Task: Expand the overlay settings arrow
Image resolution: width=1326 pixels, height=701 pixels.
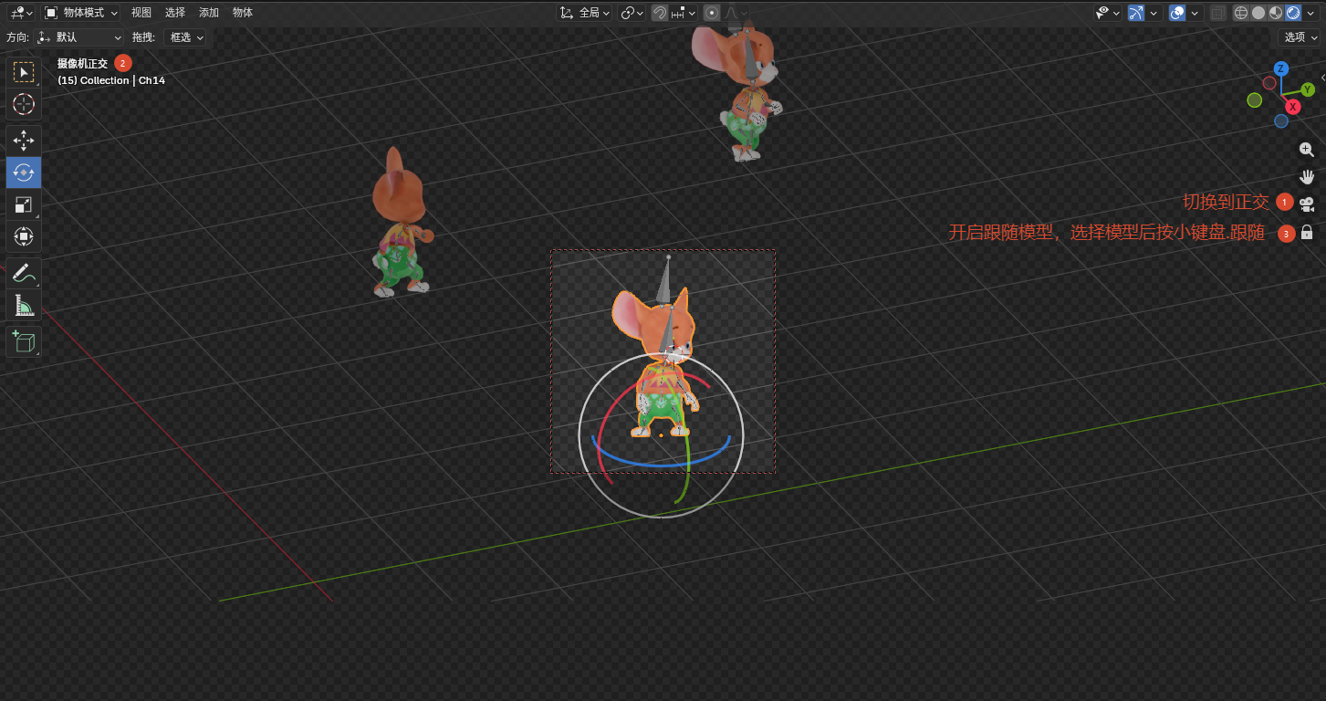Action: pos(1195,13)
